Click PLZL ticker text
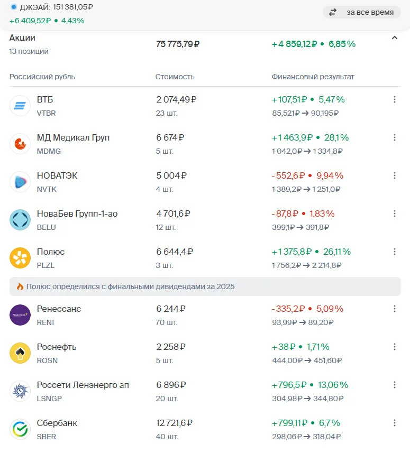 click(45, 265)
